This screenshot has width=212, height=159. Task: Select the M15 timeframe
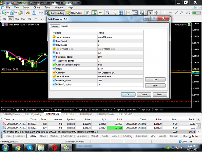click(17, 19)
